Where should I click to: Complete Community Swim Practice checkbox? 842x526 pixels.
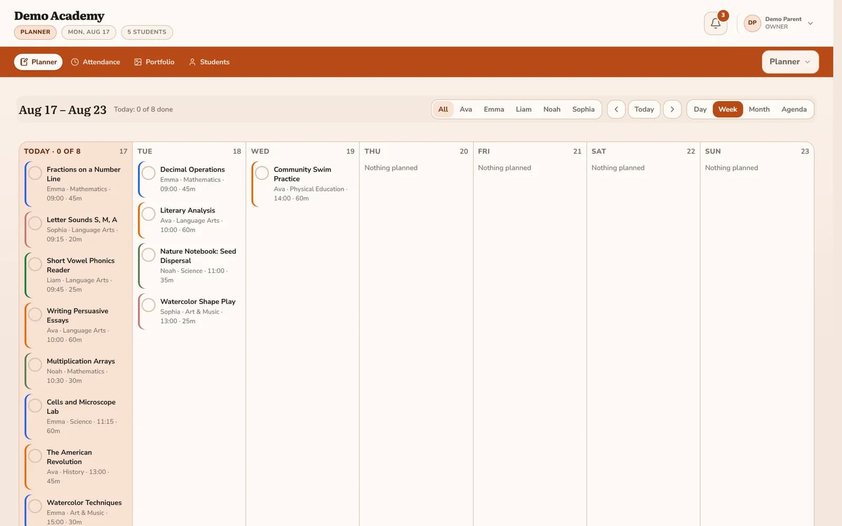tap(262, 173)
